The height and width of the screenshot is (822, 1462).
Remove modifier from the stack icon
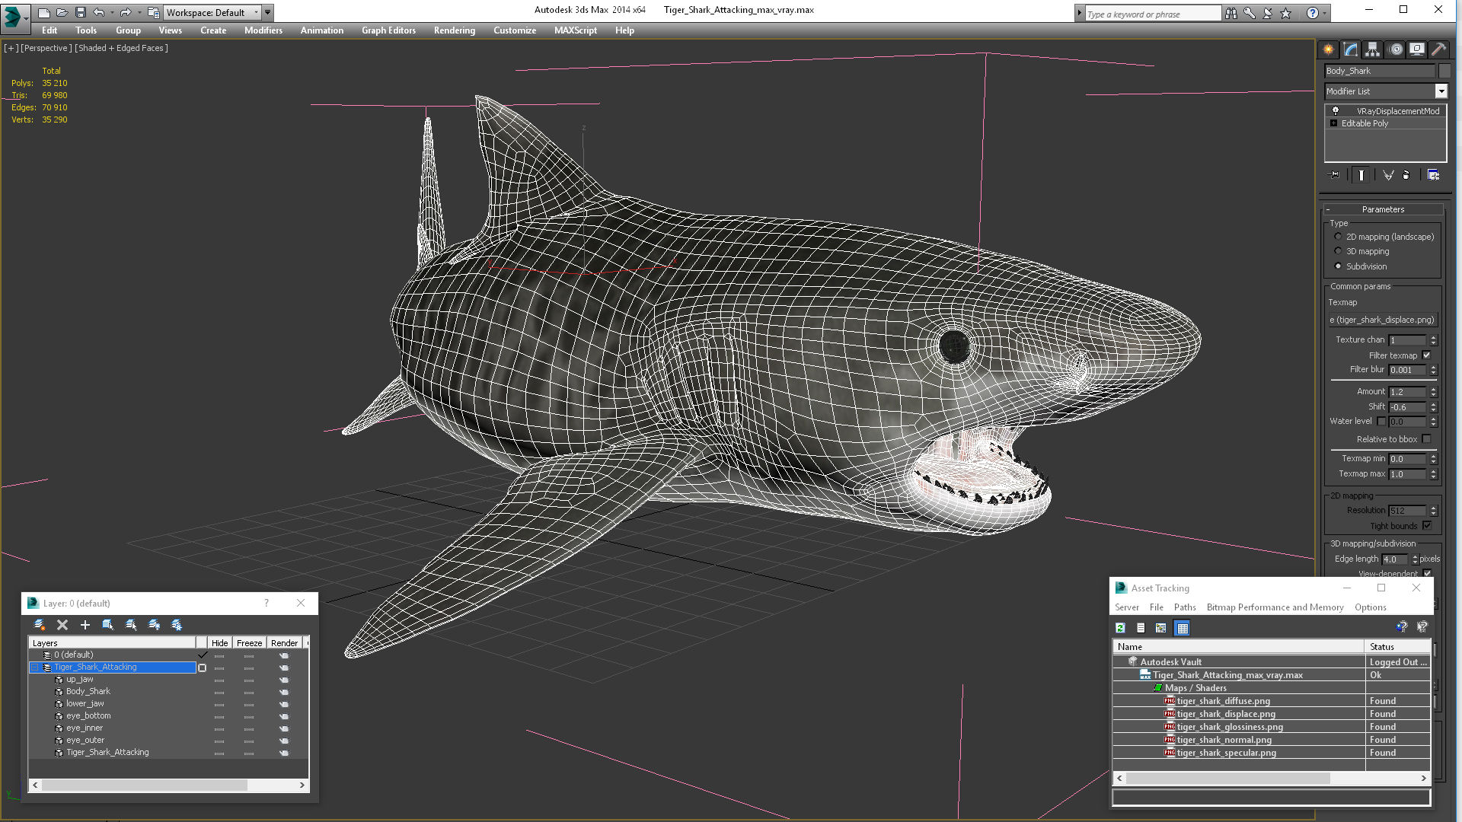1406,175
